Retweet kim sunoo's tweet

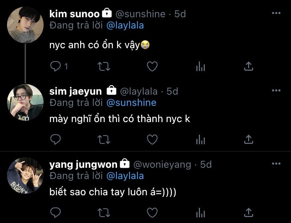click(x=104, y=66)
